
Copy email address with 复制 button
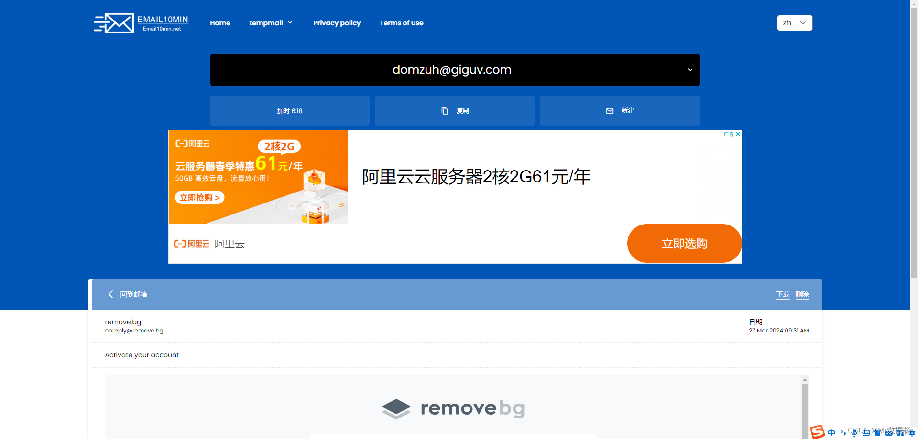click(455, 111)
